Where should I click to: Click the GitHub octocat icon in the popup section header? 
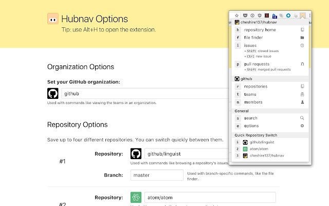237,79
